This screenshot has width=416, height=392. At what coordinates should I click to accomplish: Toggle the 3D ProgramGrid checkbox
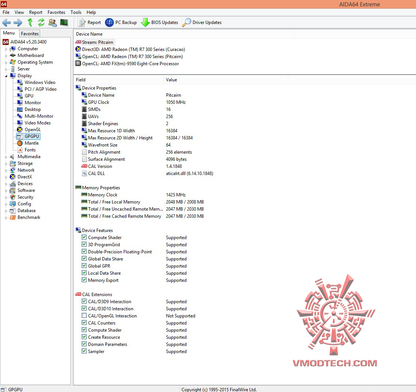coord(84,245)
